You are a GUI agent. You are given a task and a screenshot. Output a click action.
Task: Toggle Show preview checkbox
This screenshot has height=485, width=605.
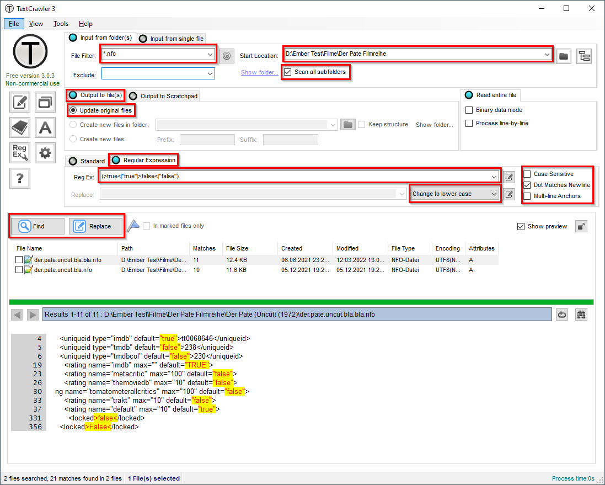coord(521,226)
